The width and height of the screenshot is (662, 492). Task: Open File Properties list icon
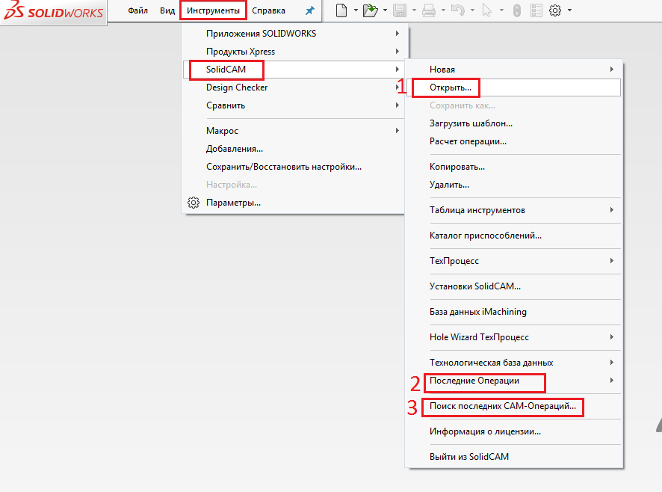[536, 10]
